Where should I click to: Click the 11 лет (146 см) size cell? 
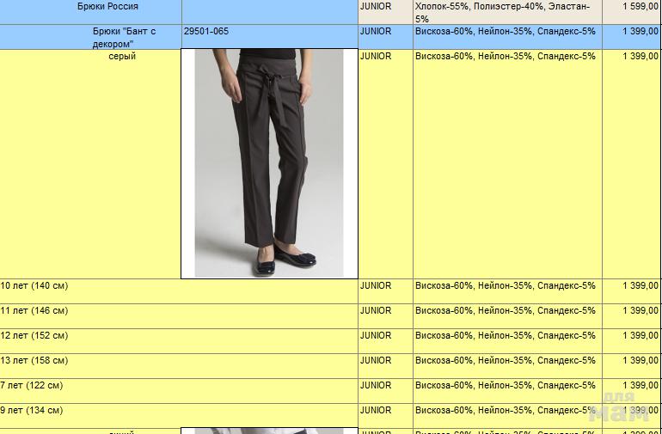click(34, 311)
